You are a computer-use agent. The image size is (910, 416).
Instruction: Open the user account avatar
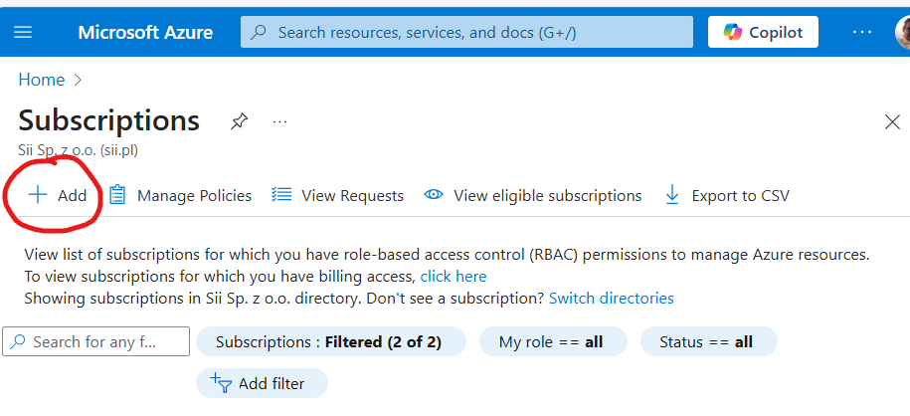[x=902, y=32]
